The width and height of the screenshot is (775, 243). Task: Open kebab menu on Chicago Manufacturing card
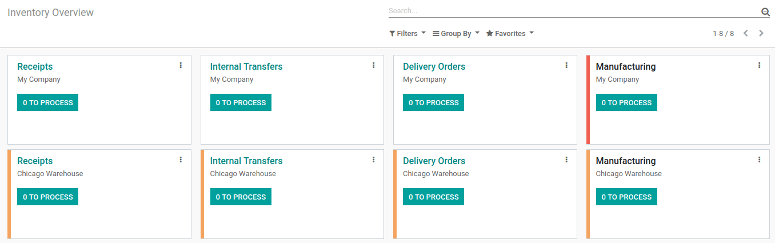pyautogui.click(x=759, y=160)
